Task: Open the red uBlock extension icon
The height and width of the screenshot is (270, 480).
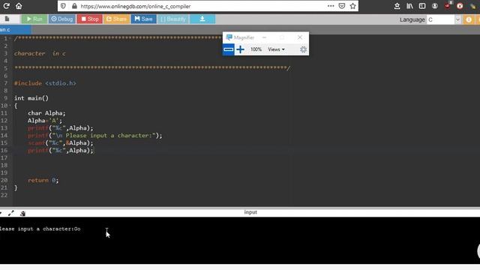Action: click(448, 5)
